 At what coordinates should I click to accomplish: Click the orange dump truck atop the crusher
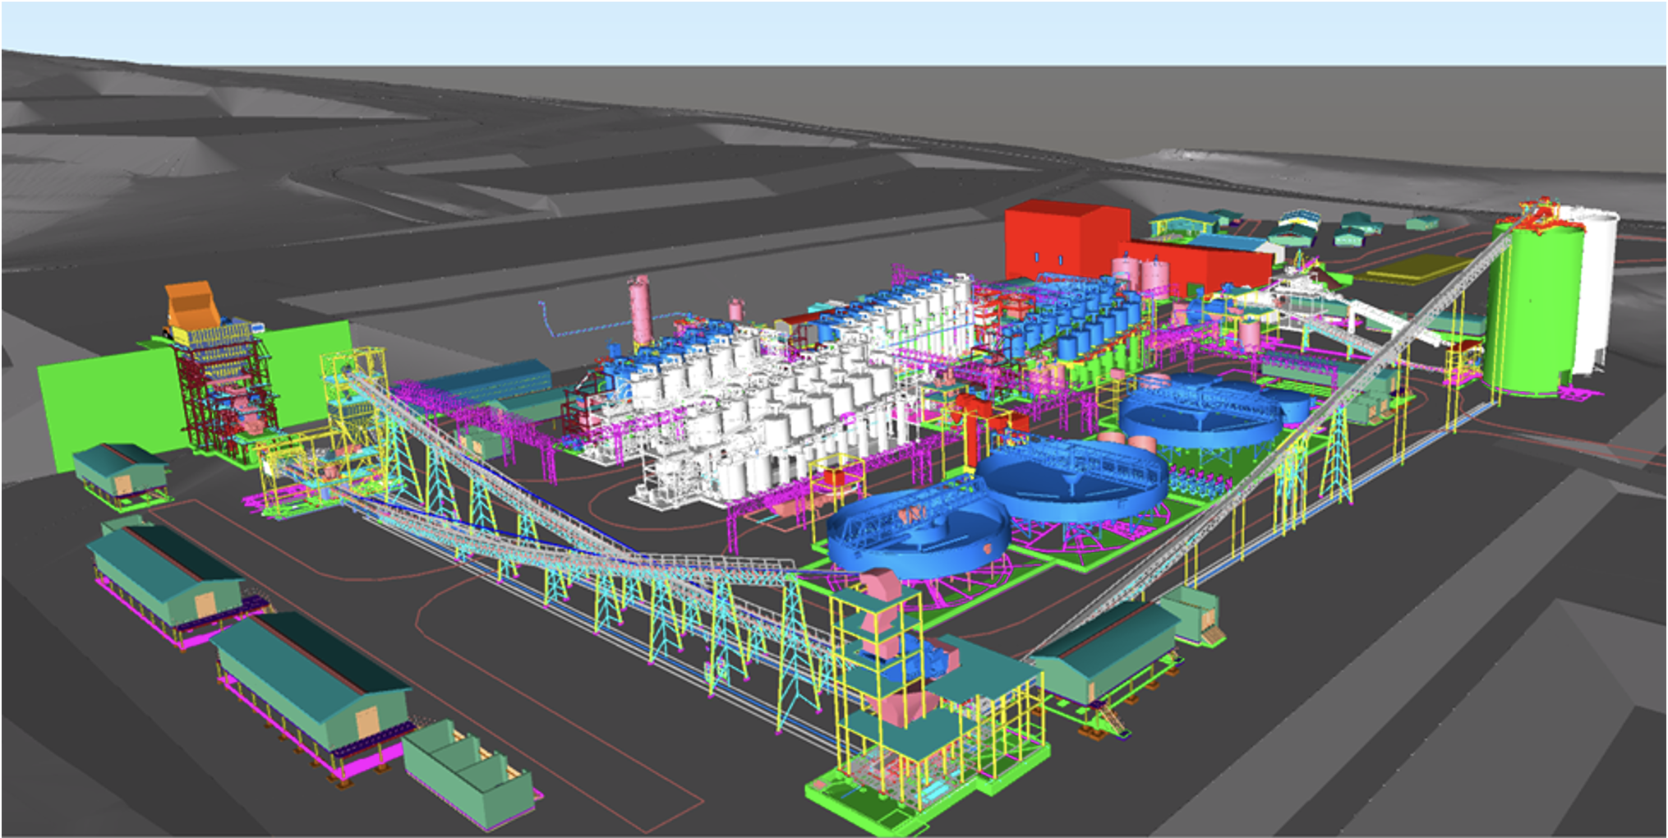[191, 306]
